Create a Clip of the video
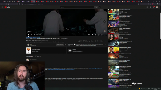This screenshot has height=90, width=161. coord(97,41)
